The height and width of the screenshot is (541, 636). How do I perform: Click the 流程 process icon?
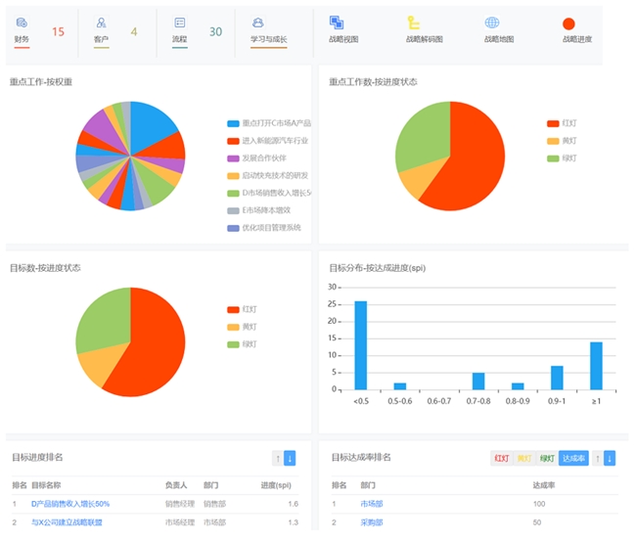[179, 23]
